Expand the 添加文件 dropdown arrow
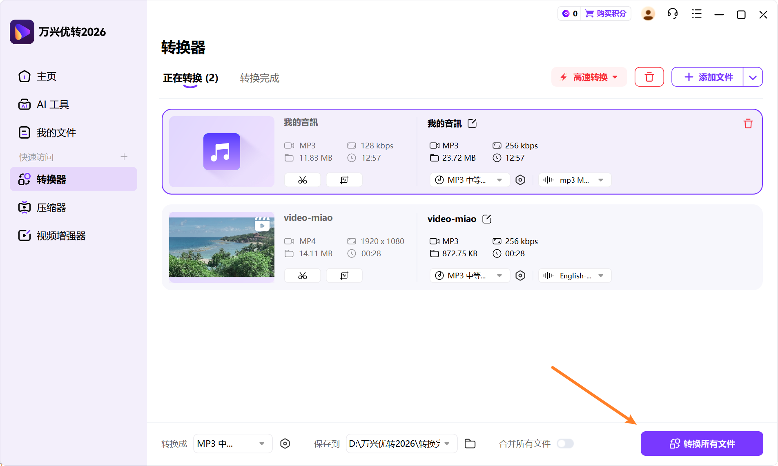The width and height of the screenshot is (778, 466). point(753,77)
